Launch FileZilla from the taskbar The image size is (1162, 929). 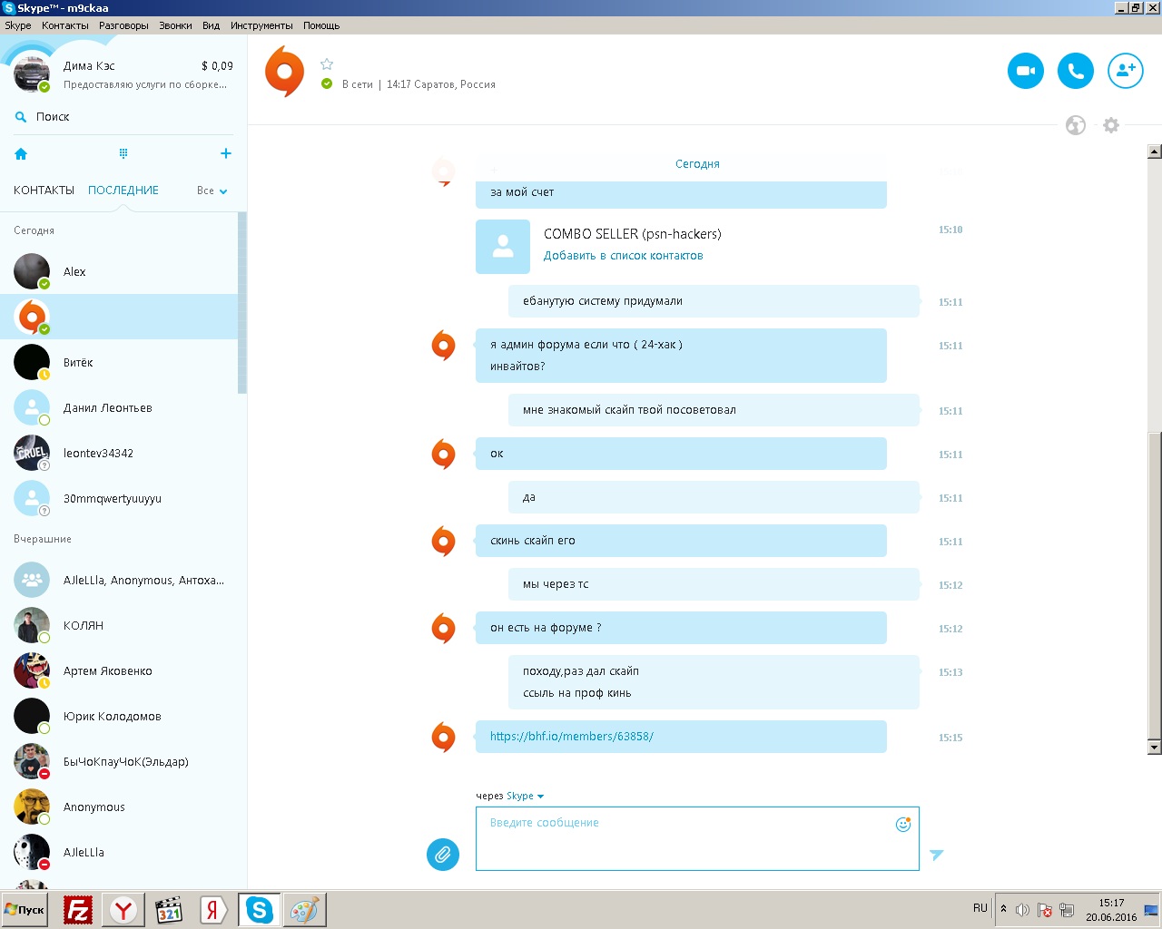tap(78, 910)
